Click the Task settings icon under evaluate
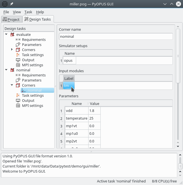The image size is (183, 185). [x=18, y=55]
